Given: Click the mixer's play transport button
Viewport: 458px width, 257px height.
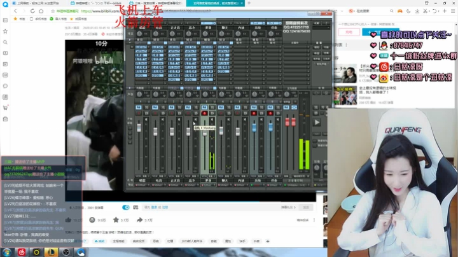Looking at the screenshot, I should pyautogui.click(x=317, y=122).
